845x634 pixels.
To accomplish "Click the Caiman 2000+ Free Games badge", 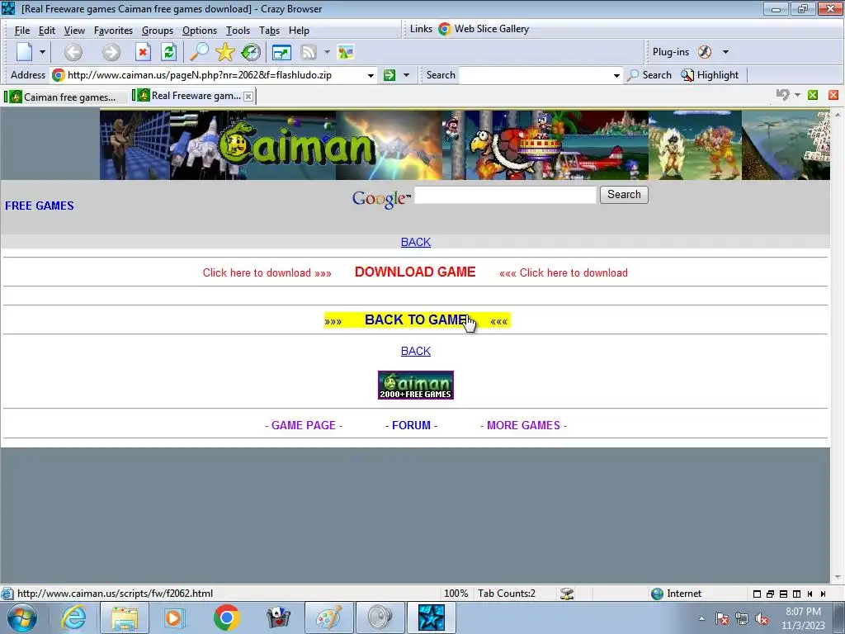I will click(x=416, y=385).
